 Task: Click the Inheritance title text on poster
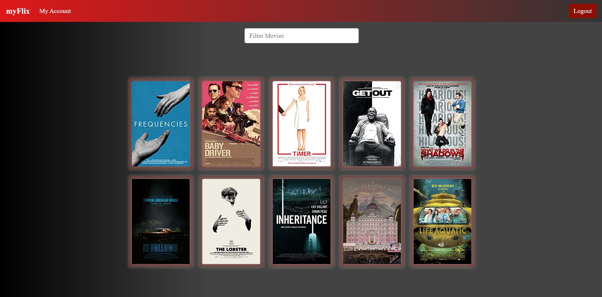[x=301, y=220]
